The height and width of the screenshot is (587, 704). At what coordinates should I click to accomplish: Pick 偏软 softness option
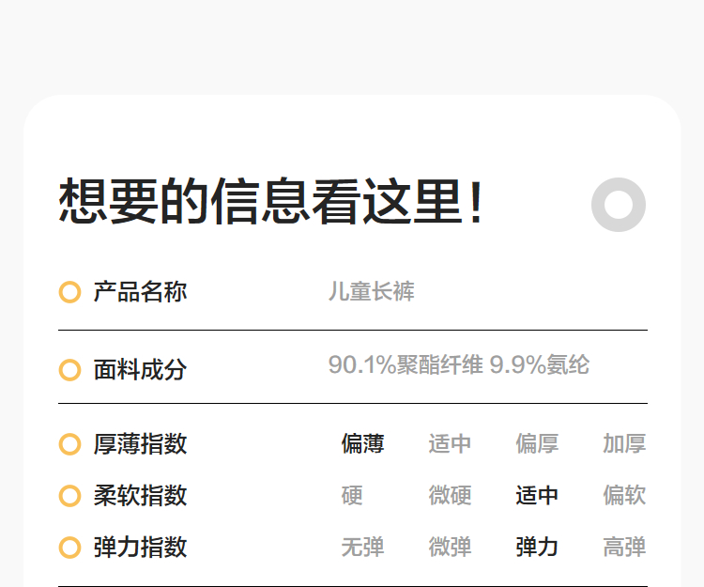(x=624, y=495)
